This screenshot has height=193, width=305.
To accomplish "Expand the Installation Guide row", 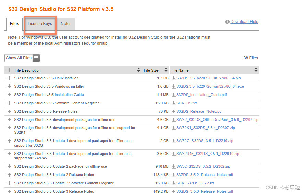I will point(9,95).
